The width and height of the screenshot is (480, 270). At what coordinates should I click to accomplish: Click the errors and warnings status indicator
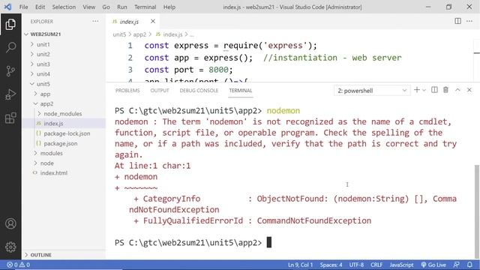(x=18, y=265)
